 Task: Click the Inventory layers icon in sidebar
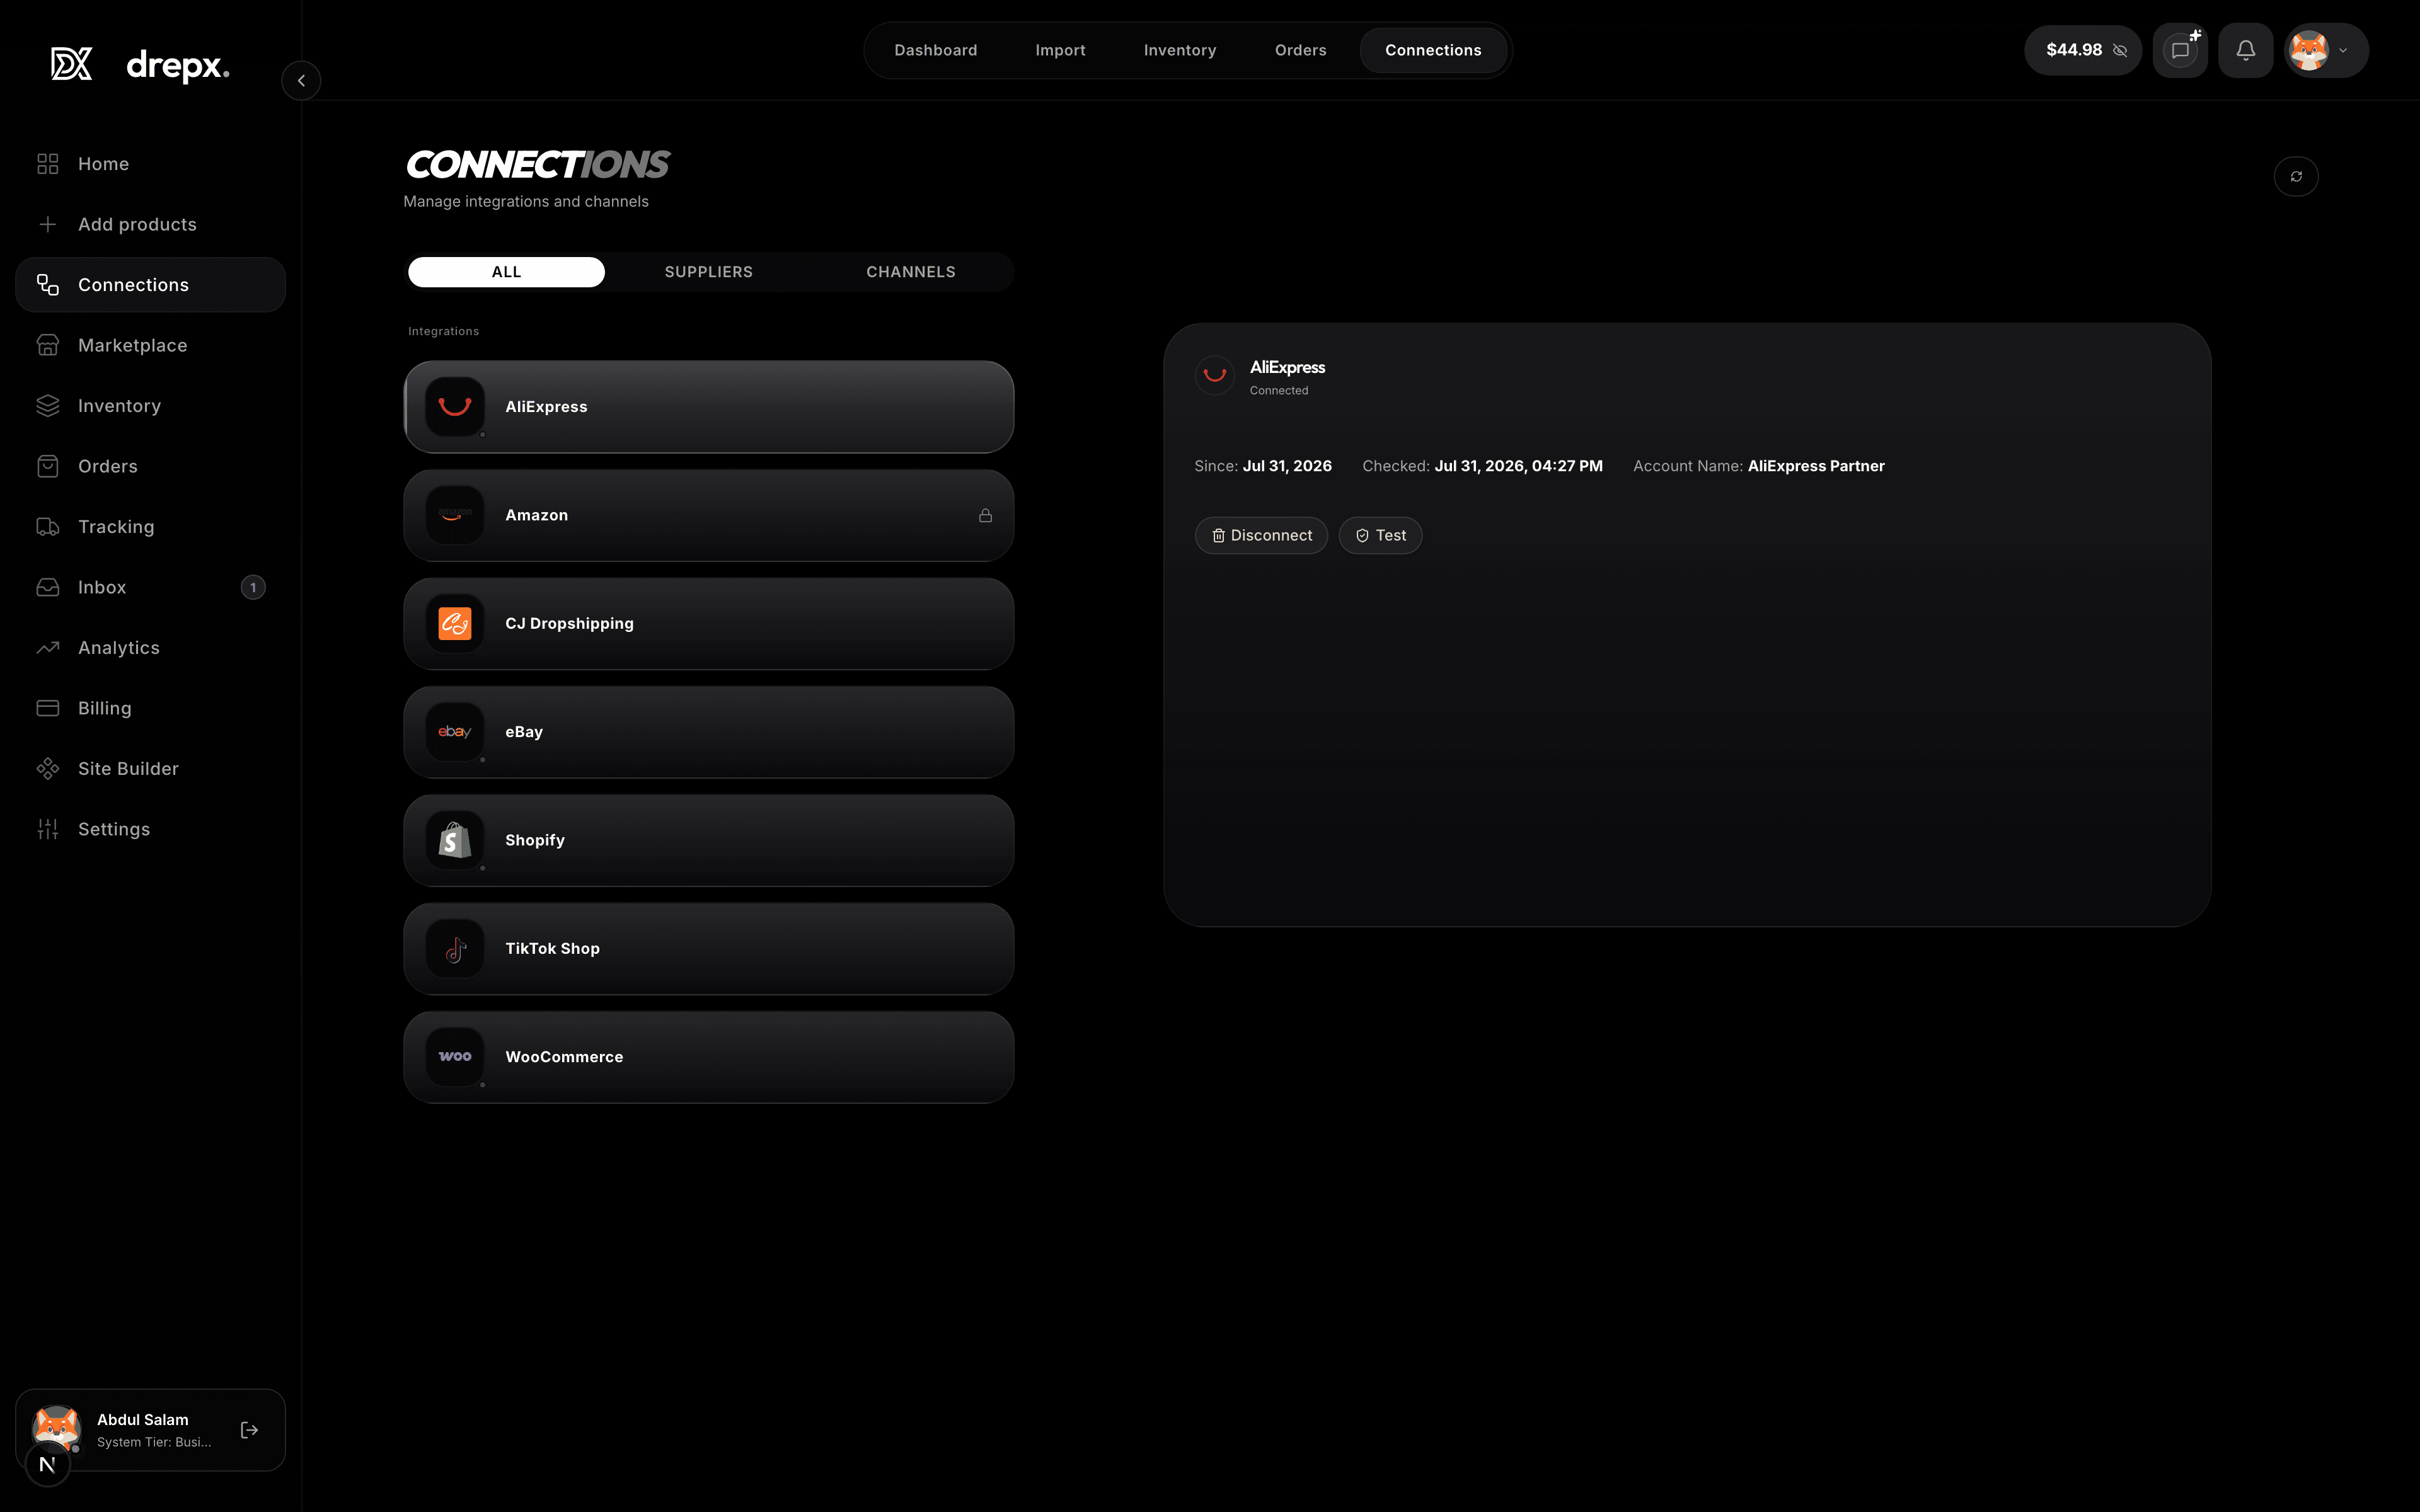[48, 406]
